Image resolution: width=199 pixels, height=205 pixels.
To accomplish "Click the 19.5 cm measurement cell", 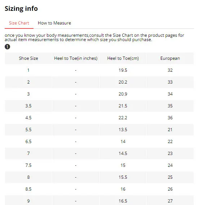I will 123,70.
